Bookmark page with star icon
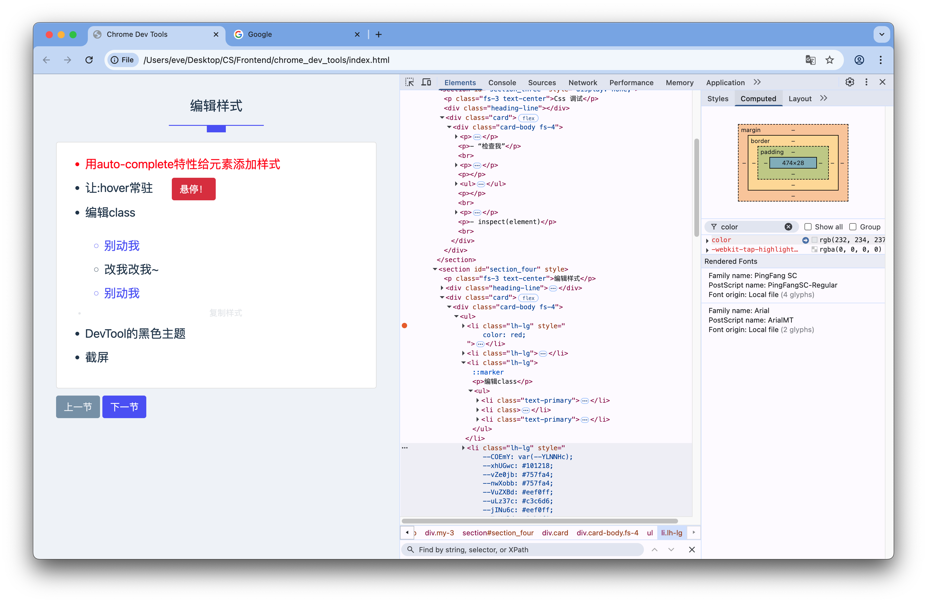Screen dimensions: 927x603 (x=830, y=60)
